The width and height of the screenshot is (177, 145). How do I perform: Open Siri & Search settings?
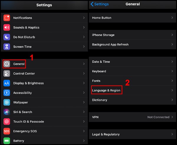click(x=23, y=112)
